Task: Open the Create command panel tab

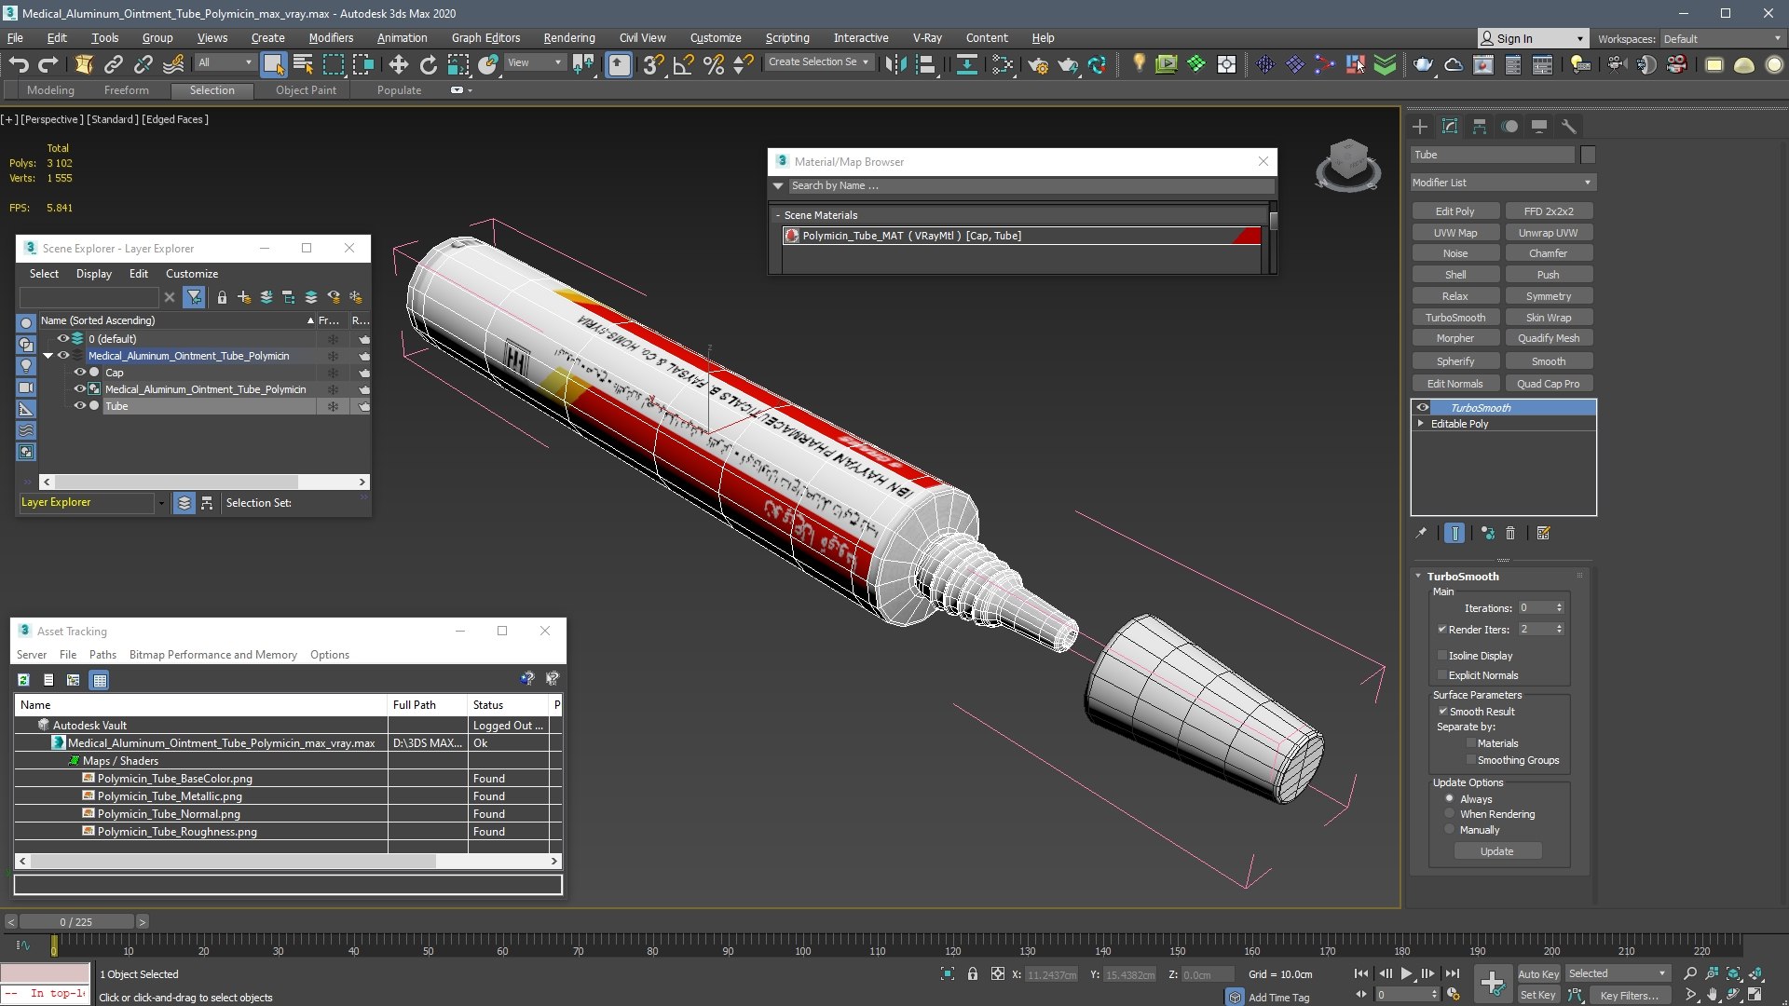Action: (1420, 127)
